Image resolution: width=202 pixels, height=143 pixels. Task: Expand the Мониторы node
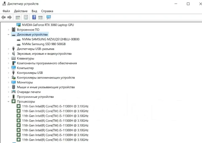point(9,82)
